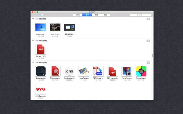Click the 'PDF Convert...' file name label

pyautogui.click(x=98, y=78)
